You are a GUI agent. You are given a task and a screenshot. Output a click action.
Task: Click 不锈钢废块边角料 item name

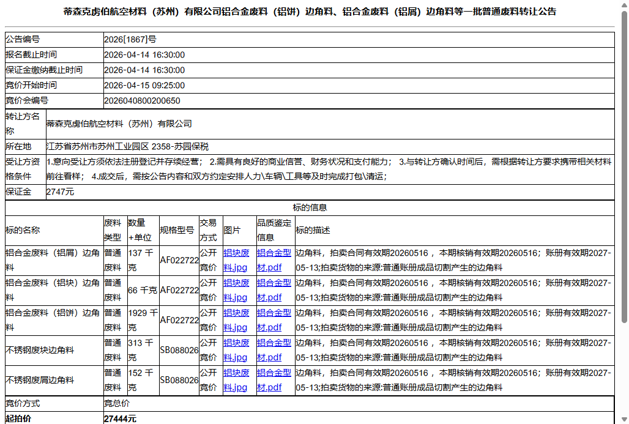40,351
